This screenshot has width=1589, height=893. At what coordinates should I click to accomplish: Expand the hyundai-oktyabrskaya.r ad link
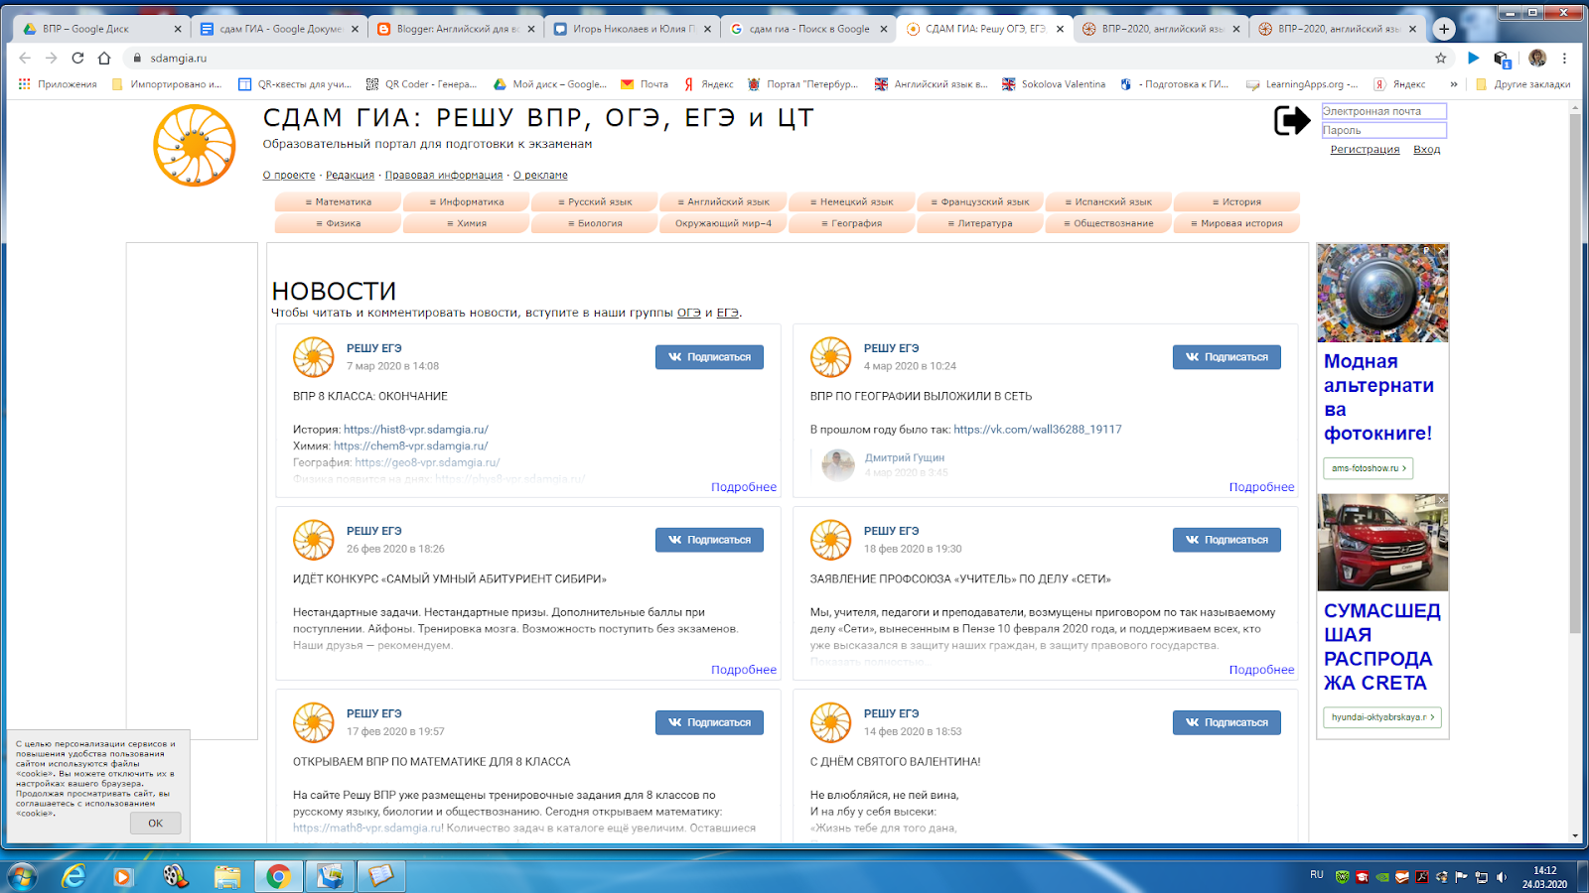pos(1382,717)
